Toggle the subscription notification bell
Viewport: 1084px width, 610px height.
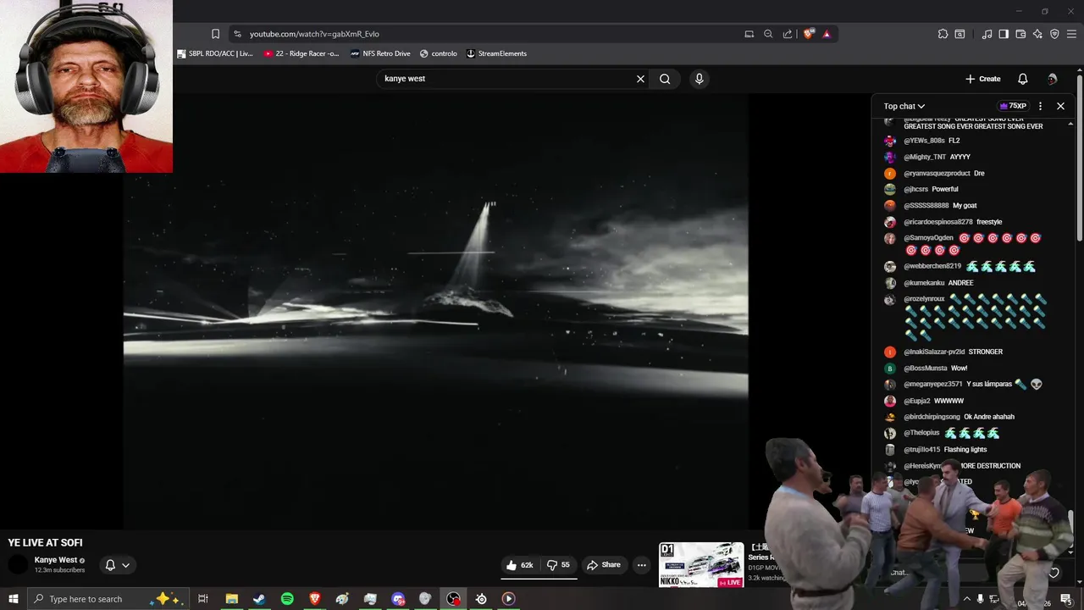(x=110, y=565)
